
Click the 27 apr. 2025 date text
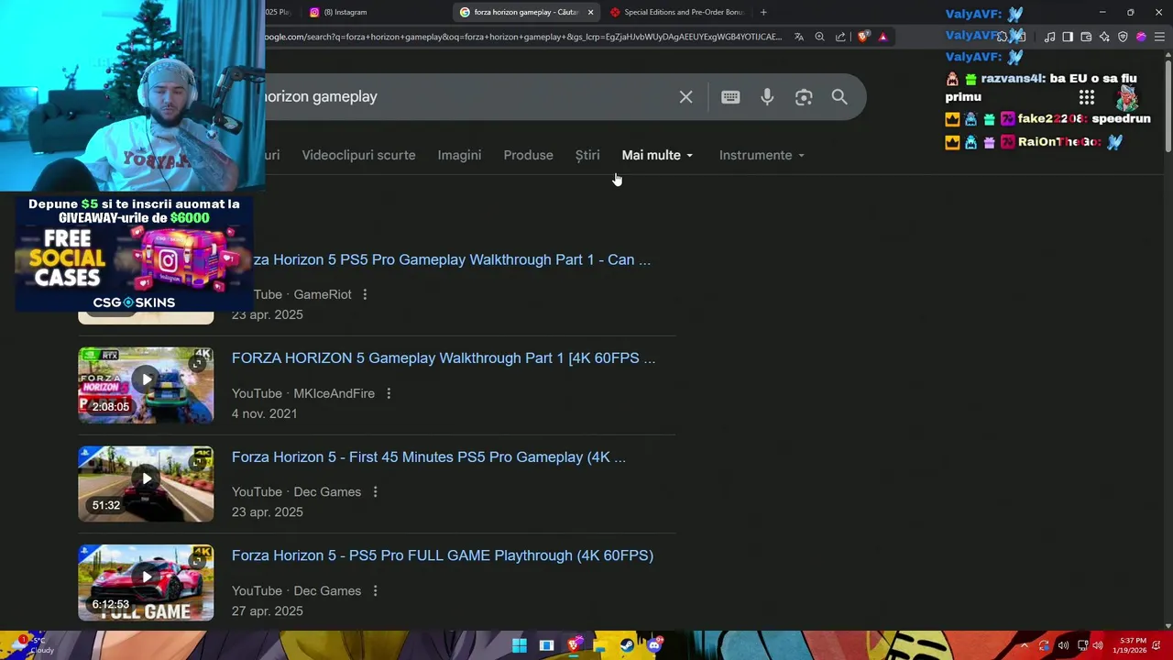267,610
